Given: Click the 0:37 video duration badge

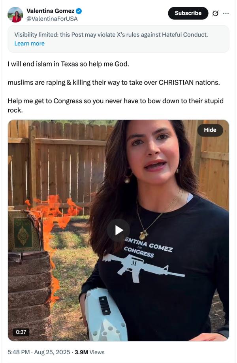Looking at the screenshot, I should pyautogui.click(x=21, y=332).
